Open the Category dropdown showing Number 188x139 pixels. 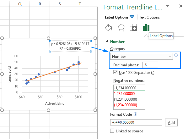point(142,56)
